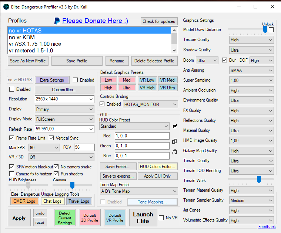Open the Please Donate Here link
281x233 pixels.
pyautogui.click(x=95, y=21)
